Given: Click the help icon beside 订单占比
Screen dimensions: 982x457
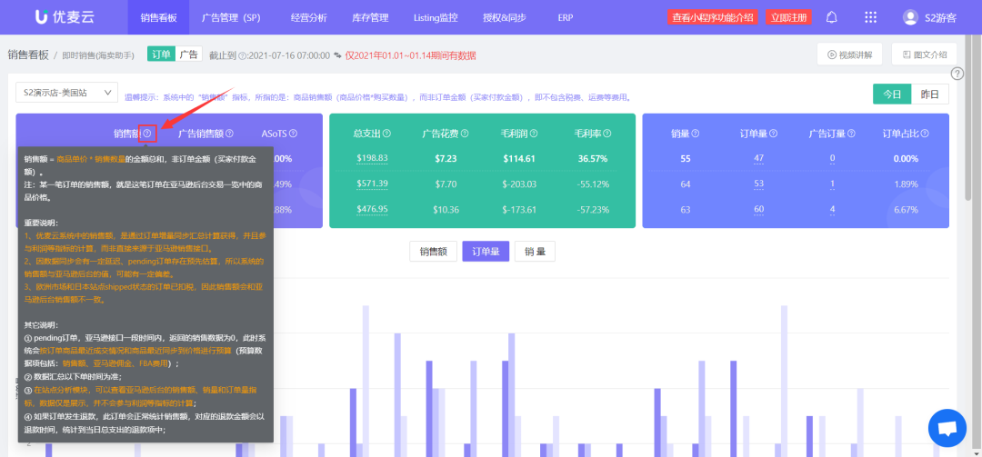Looking at the screenshot, I should 926,134.
